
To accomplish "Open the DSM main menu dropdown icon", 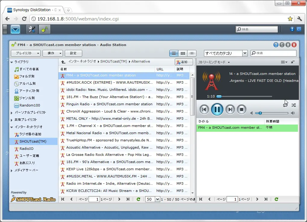I will coord(15,29).
